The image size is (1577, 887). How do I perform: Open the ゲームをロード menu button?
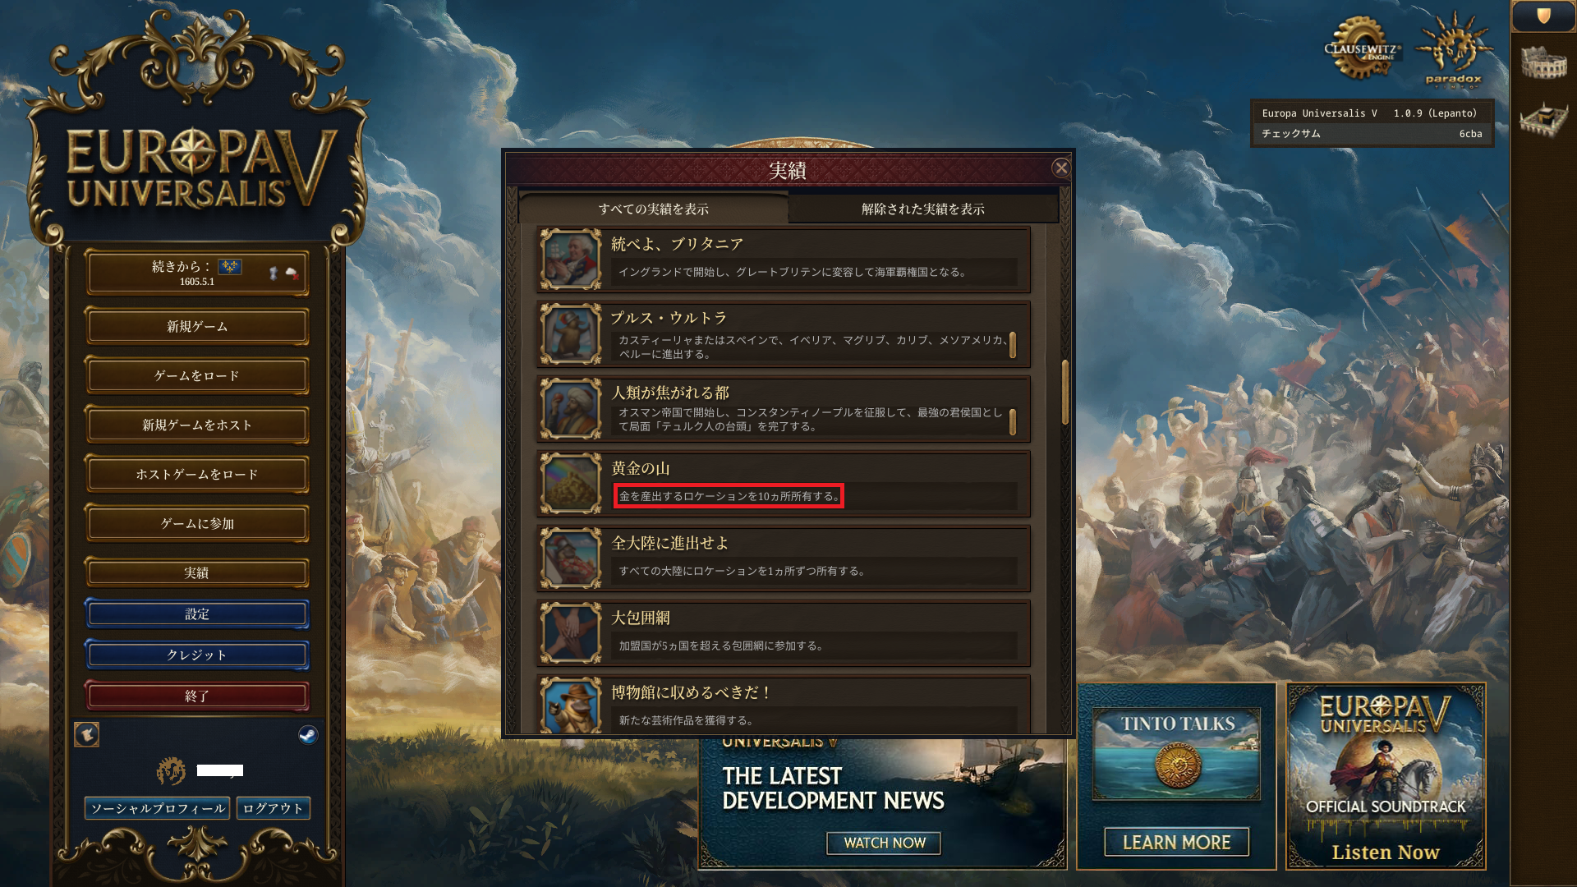coord(197,376)
